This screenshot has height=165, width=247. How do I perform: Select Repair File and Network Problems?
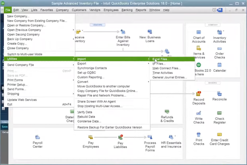[112, 95]
